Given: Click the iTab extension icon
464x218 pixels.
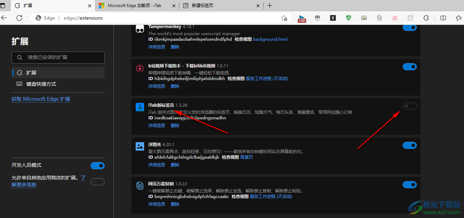Looking at the screenshot, I should point(140,107).
